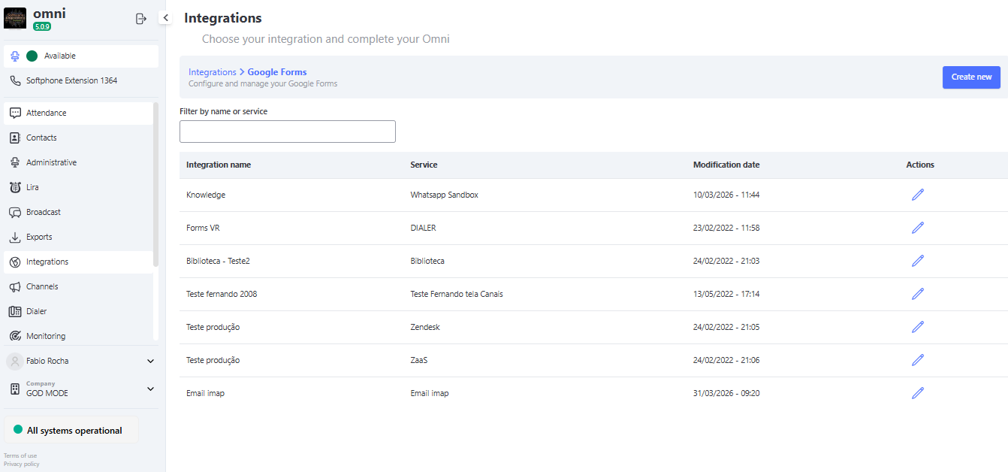Click the Contacts icon in sidebar
Screen dimensions: 1008x472
pyautogui.click(x=15, y=138)
